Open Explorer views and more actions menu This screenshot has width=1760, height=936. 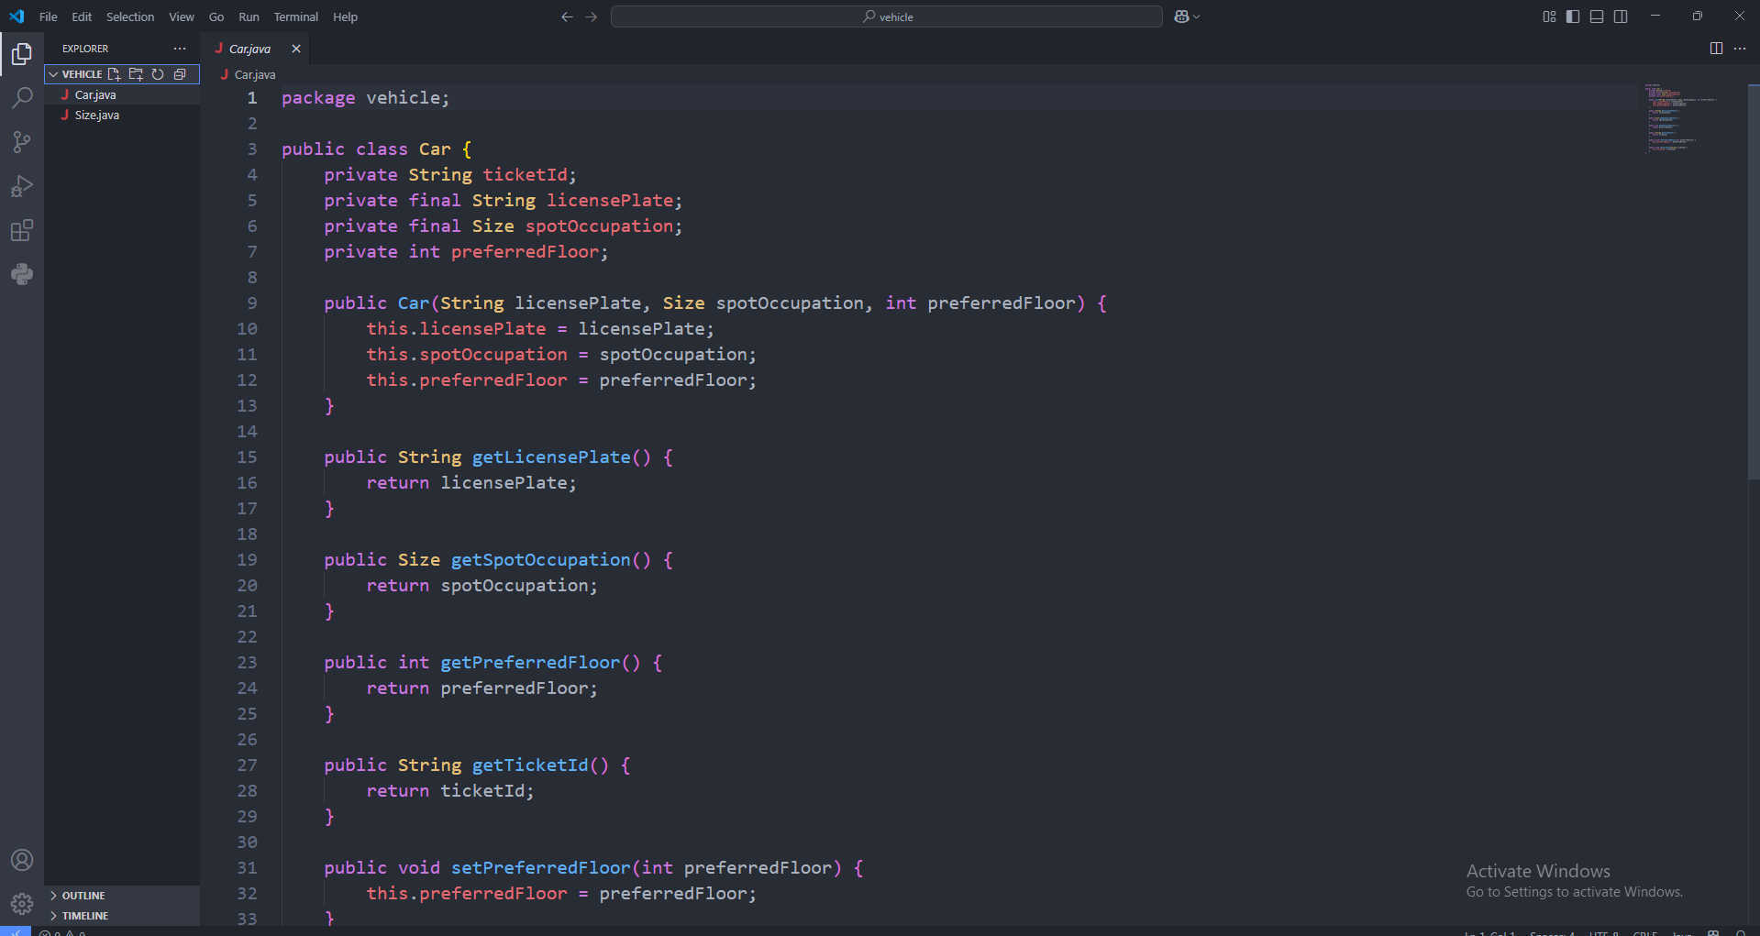pos(180,49)
